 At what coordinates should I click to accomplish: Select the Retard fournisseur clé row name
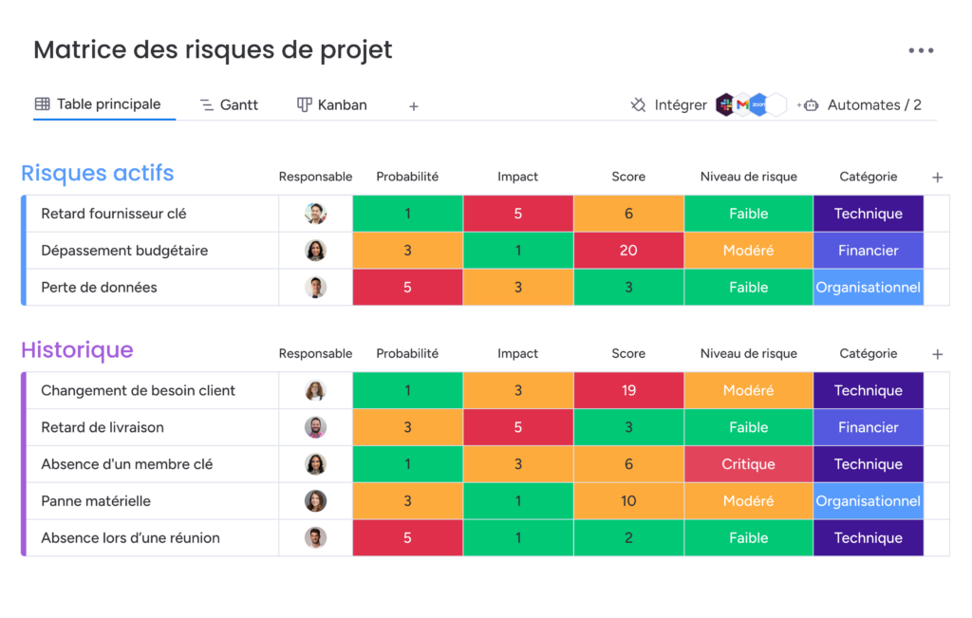(114, 214)
